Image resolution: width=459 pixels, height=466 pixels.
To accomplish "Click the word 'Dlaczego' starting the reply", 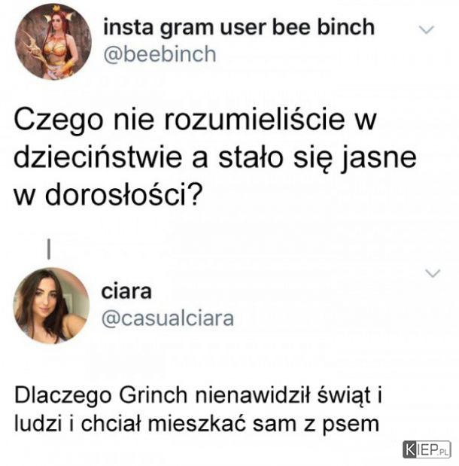I will [x=63, y=396].
